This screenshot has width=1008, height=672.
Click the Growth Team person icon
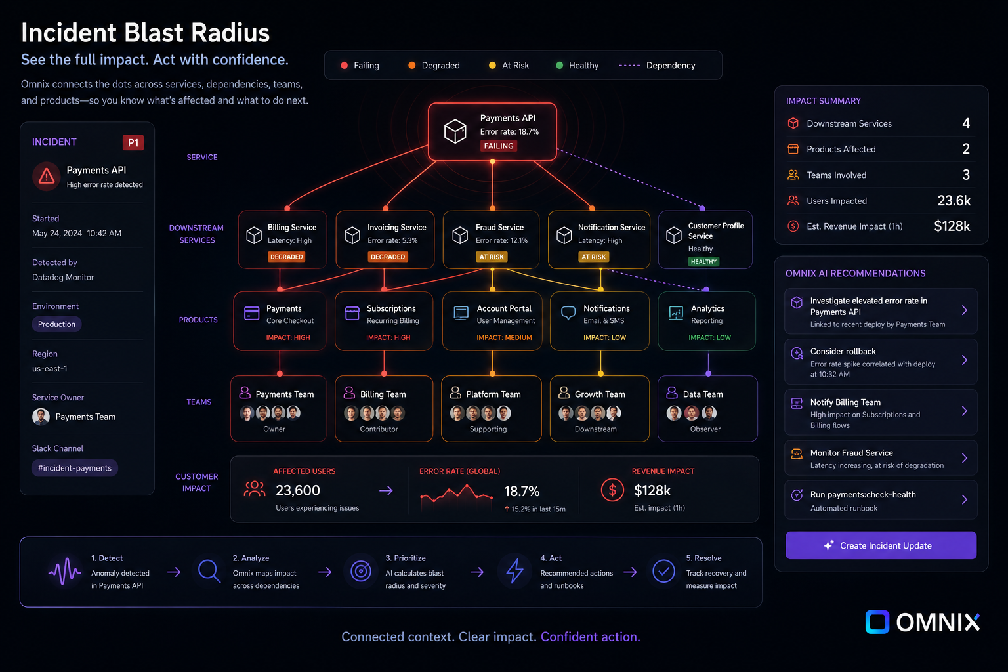(x=564, y=392)
